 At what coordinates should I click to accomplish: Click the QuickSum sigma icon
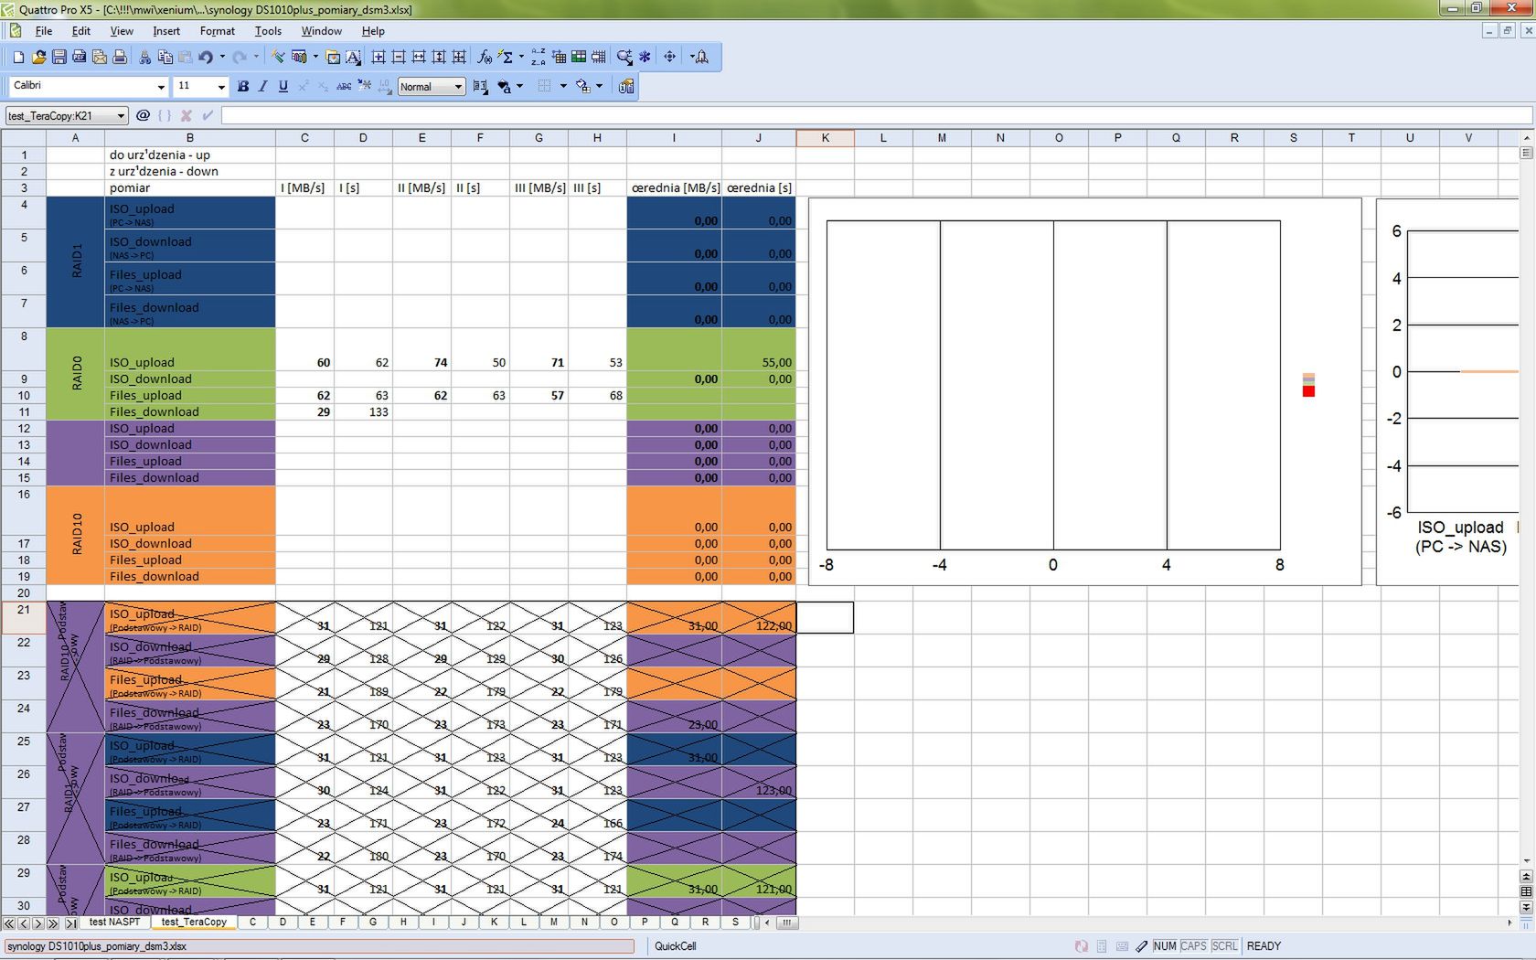point(505,57)
